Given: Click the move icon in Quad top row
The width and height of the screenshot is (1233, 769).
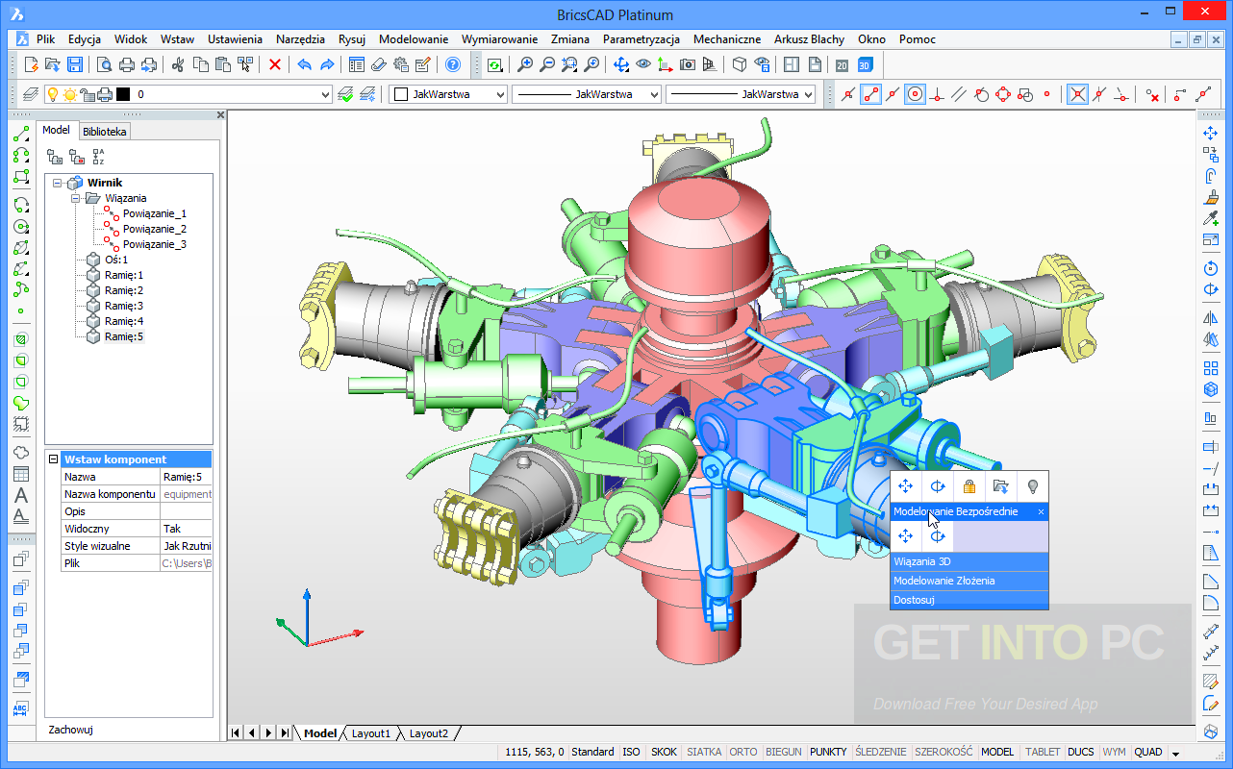Looking at the screenshot, I should click(905, 486).
